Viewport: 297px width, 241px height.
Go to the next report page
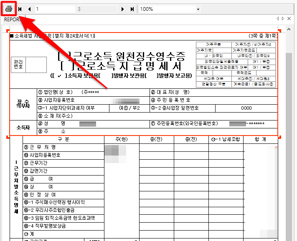[122, 9]
